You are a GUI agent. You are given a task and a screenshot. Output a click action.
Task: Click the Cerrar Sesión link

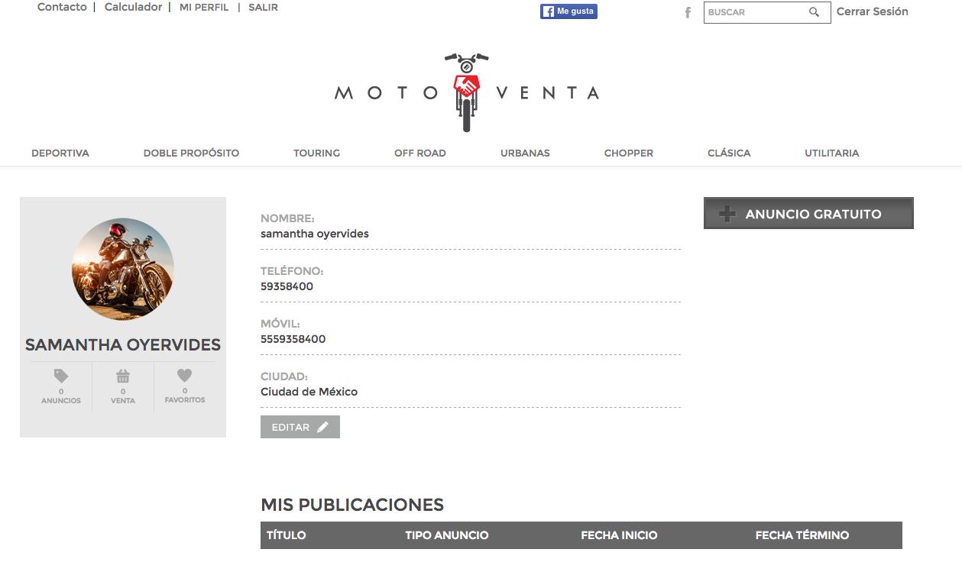(x=873, y=11)
